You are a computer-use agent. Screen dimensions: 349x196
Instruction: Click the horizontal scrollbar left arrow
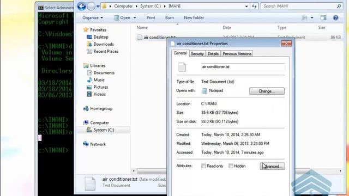pos(134,171)
